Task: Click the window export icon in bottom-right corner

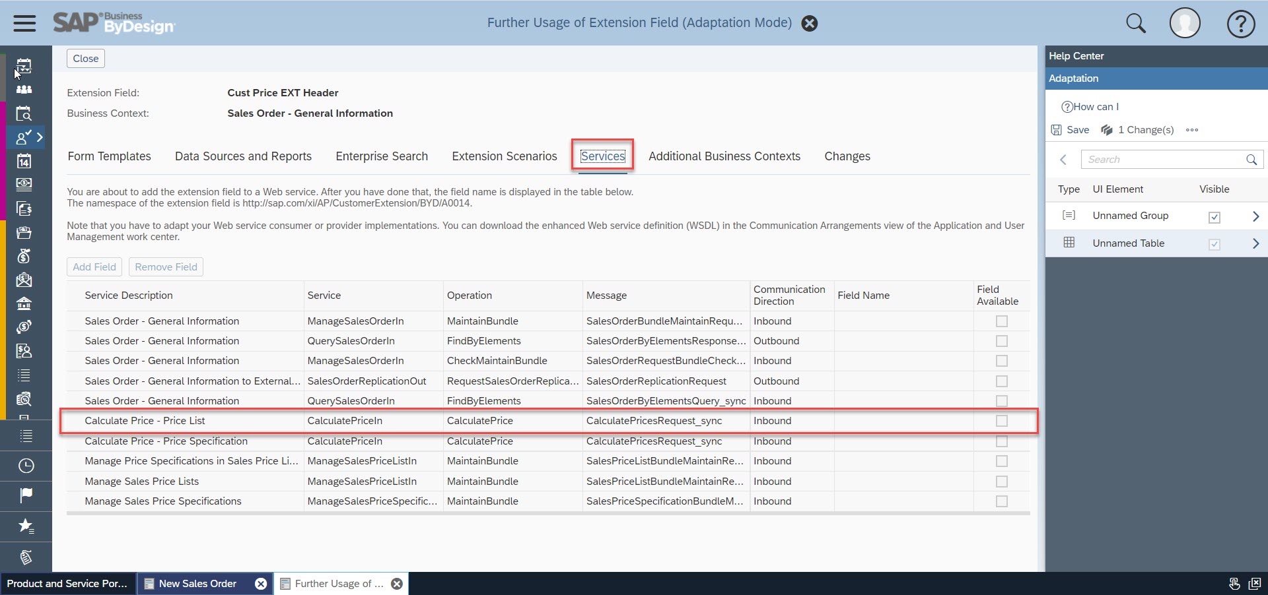Action: pos(1254,583)
